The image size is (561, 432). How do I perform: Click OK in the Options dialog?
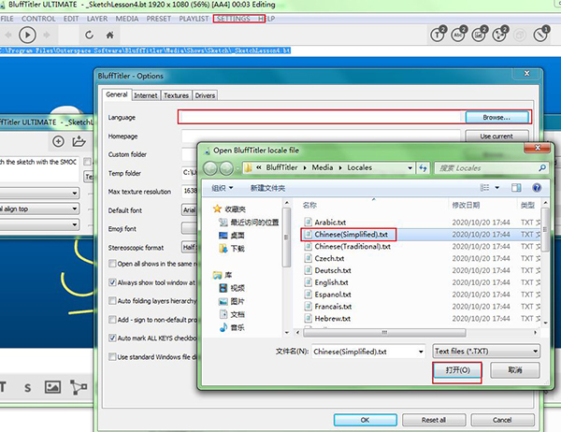click(x=365, y=420)
